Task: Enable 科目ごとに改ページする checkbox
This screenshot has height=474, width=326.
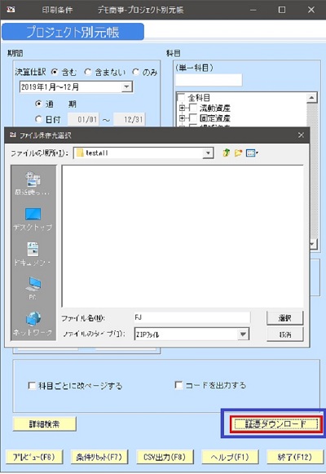Action: click(x=32, y=385)
